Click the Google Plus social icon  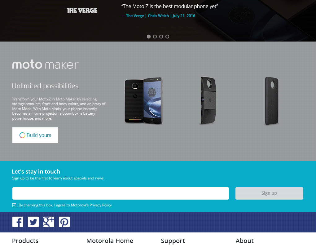49,222
